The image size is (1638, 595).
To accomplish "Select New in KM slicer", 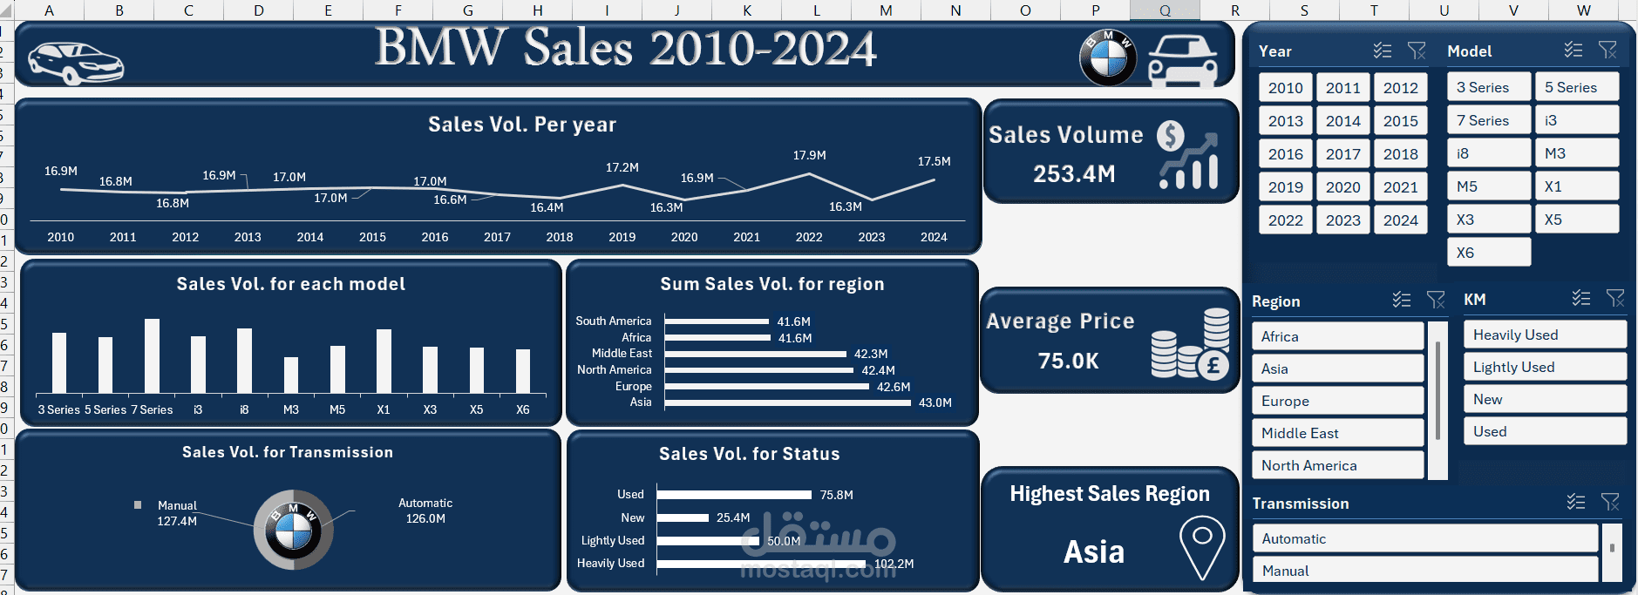I will coord(1545,399).
